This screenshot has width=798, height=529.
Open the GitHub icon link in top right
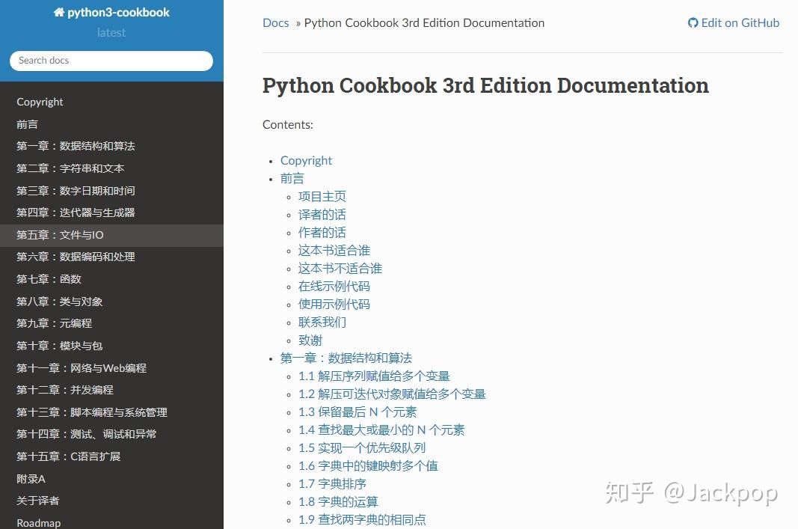[x=692, y=22]
